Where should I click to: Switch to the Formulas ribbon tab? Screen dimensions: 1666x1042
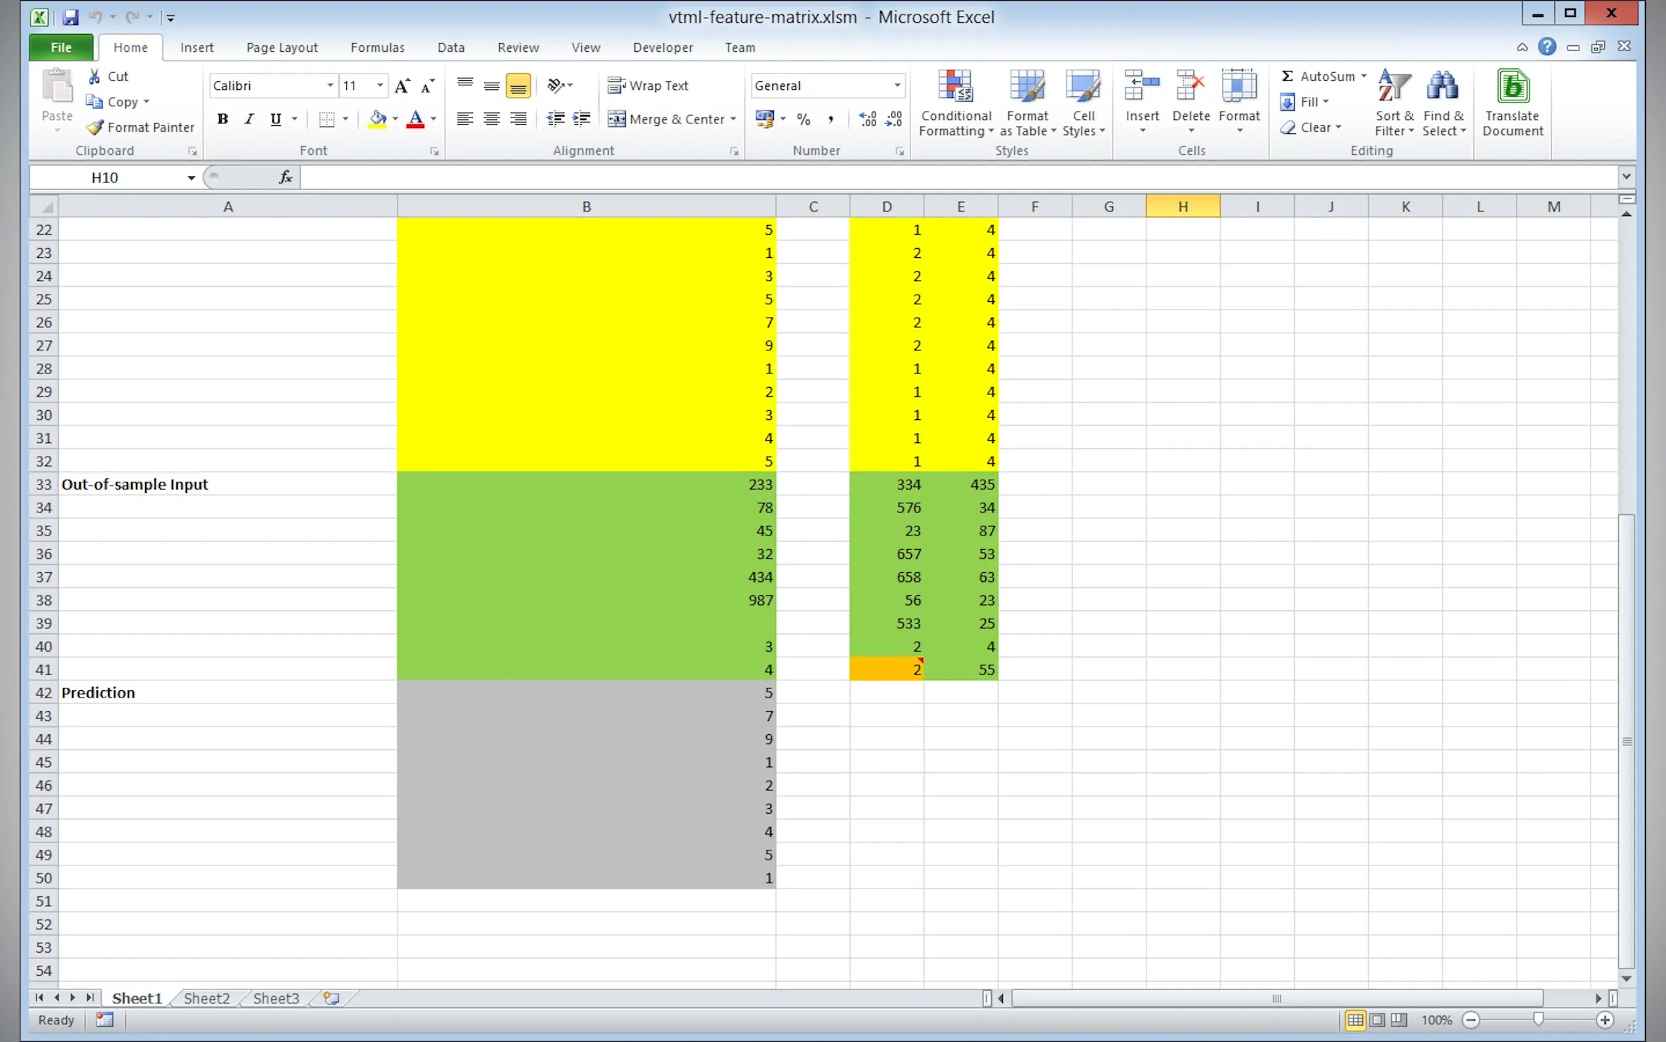(376, 47)
